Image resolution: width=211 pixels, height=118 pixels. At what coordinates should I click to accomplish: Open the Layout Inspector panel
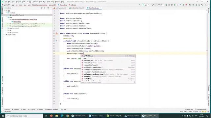point(201,109)
